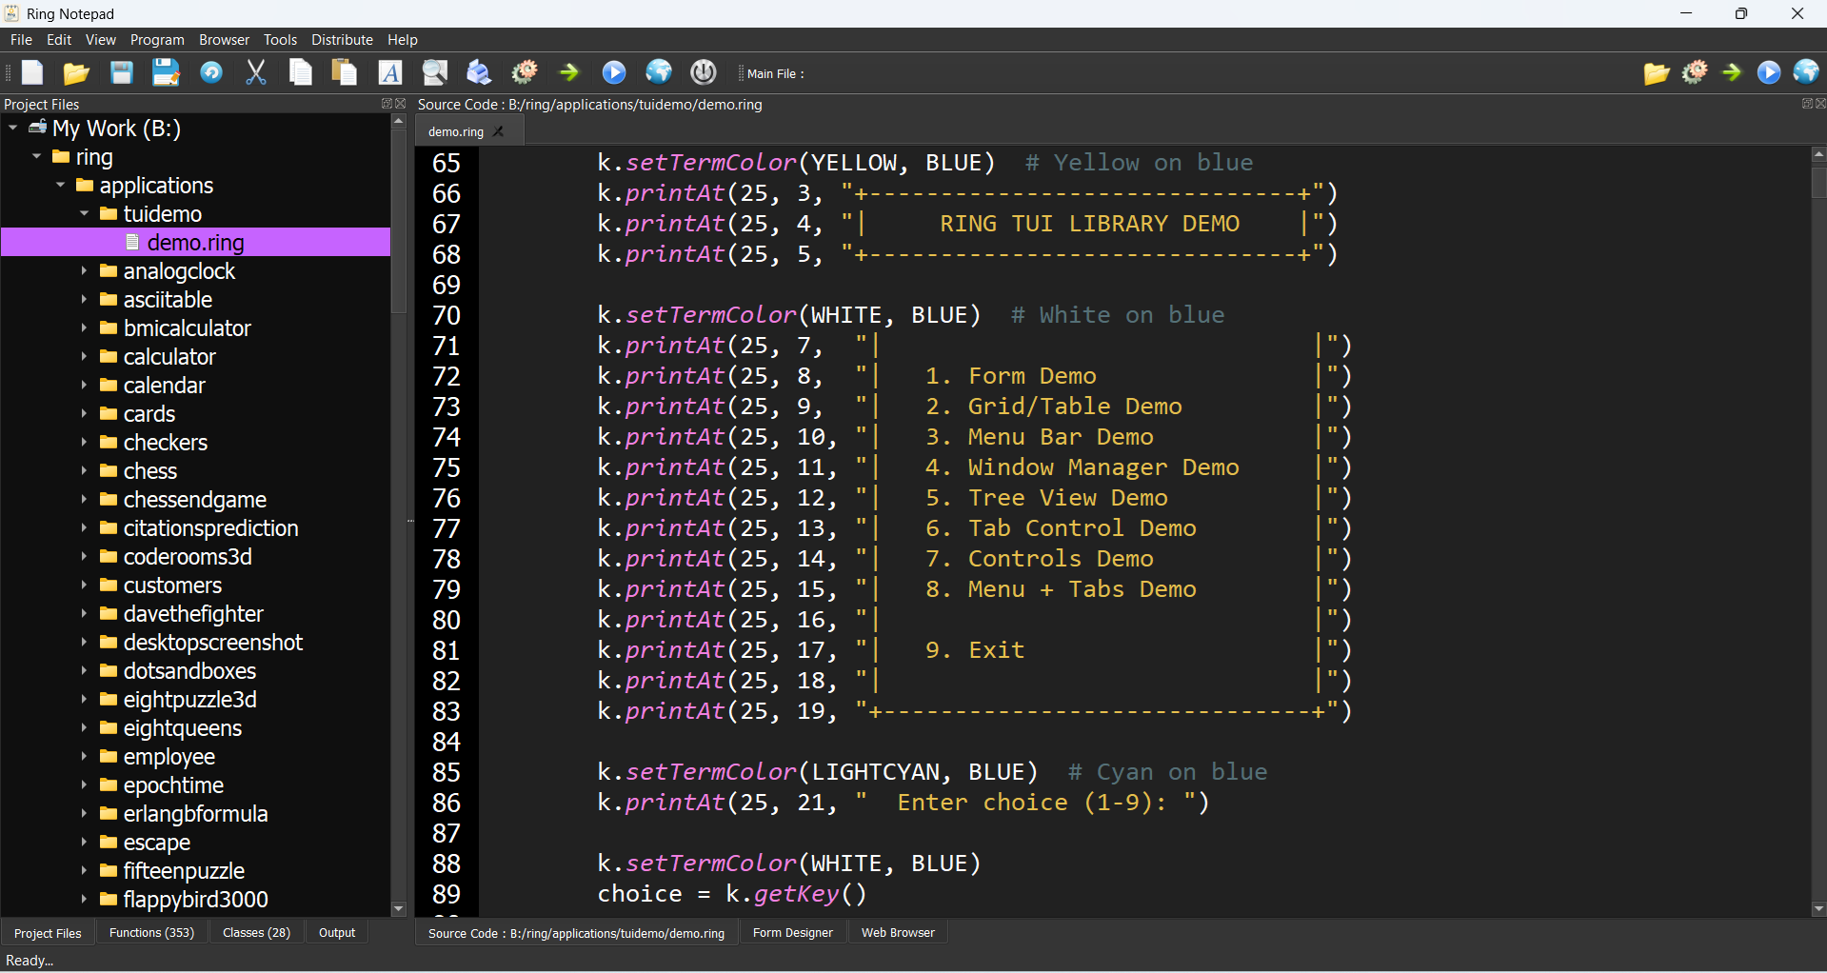Switch to the Functions (353) tab
This screenshot has width=1827, height=973.
point(151,933)
